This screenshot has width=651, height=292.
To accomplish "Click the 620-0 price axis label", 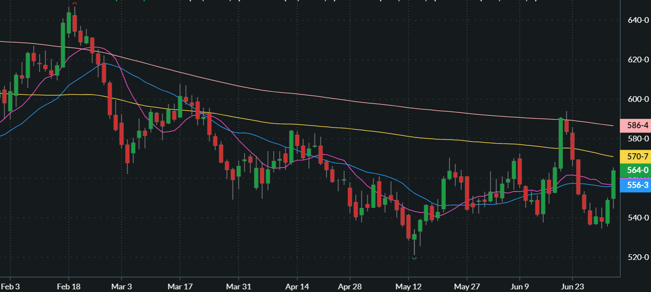I will (x=639, y=59).
